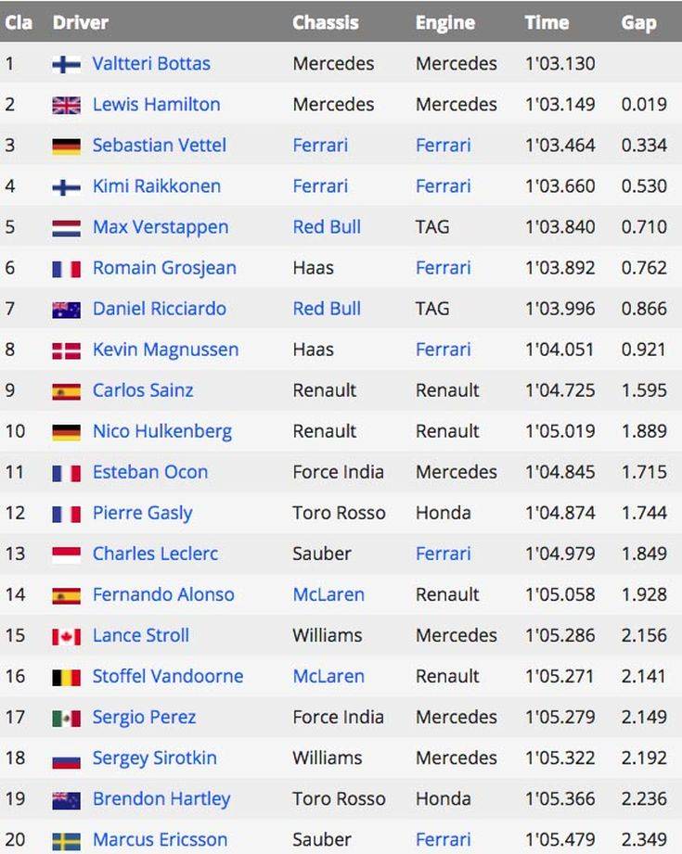This screenshot has height=854, width=682.
Task: Click the Finnish flag beside Valtteri Bottas
Action: click(66, 64)
